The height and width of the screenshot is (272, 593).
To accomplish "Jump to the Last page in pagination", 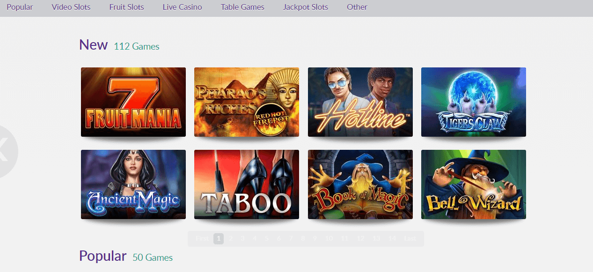I will coord(410,239).
